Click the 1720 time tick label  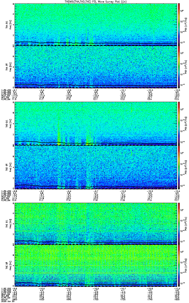pos(123,299)
